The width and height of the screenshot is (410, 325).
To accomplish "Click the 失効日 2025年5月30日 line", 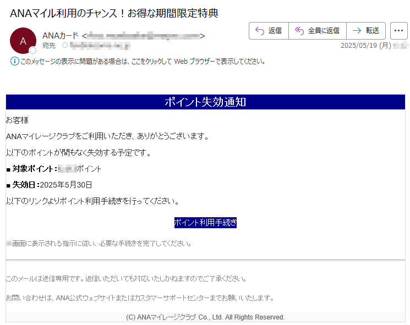I will [49, 185].
